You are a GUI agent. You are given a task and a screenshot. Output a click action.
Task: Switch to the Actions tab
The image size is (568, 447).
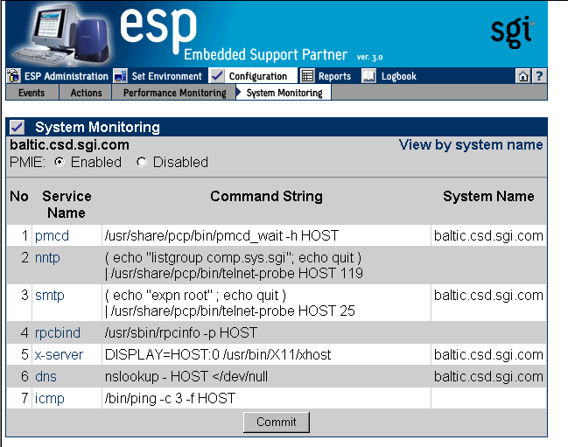pos(87,93)
